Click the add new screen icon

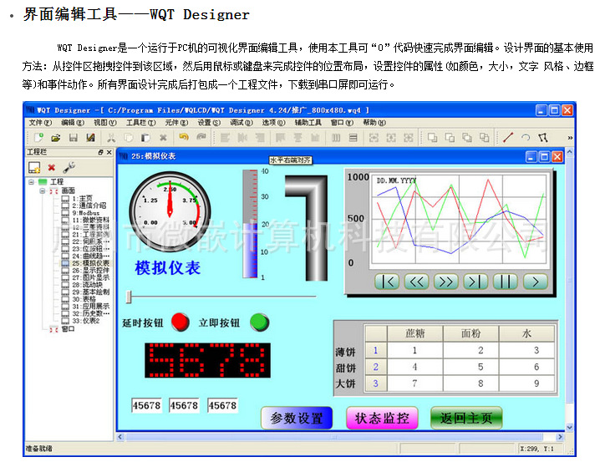[35, 167]
